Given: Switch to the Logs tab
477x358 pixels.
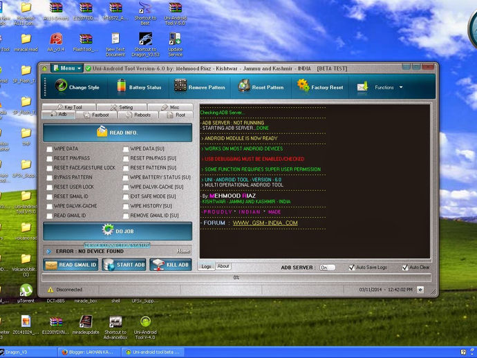Looking at the screenshot, I should [x=206, y=267].
